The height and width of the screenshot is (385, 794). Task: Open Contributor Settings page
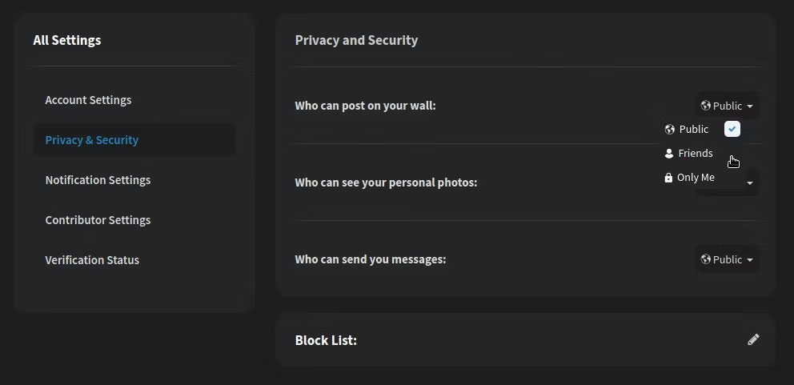point(98,220)
